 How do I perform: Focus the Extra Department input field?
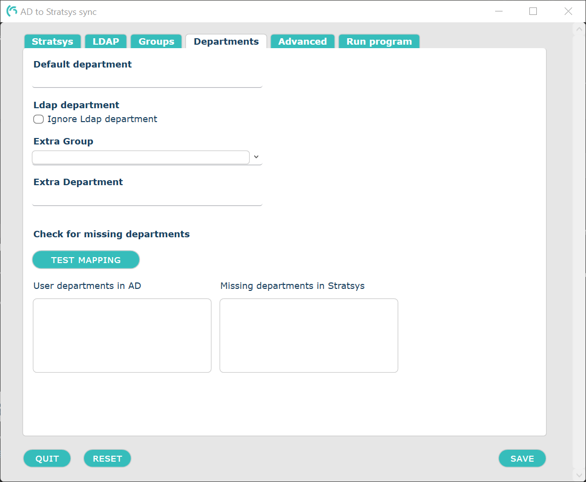pyautogui.click(x=147, y=199)
